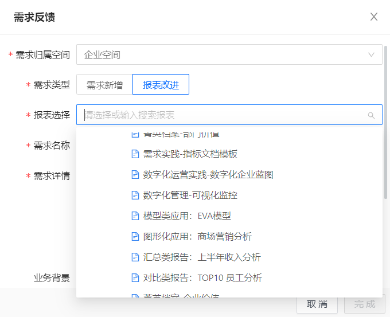Image resolution: width=390 pixels, height=317 pixels.
Task: Click document icon beside 需求实践-指标文档模板
Action: [x=135, y=154]
